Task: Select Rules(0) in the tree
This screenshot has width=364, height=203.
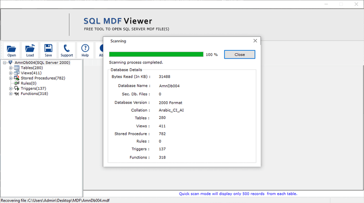Action: 29,83
